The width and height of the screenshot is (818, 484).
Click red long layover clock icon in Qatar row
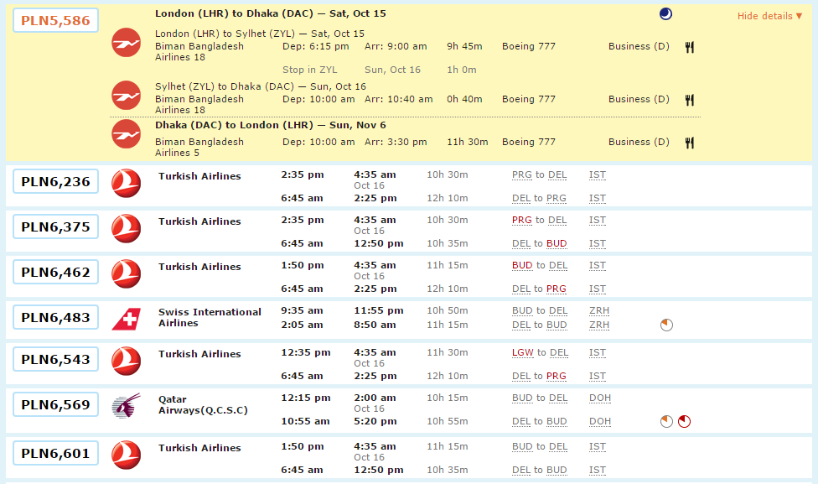[684, 421]
